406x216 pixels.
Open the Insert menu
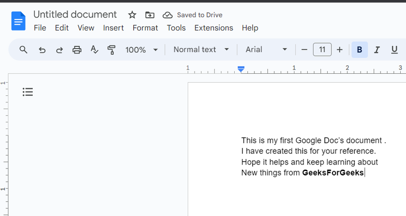point(113,28)
